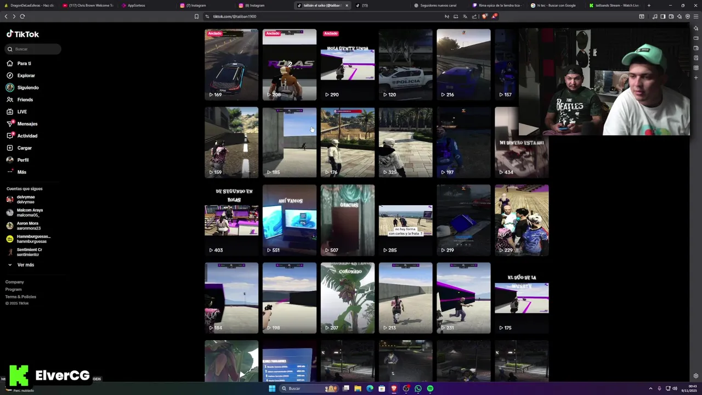Open Aaron Mora followed account
Viewport: 702px width, 395px height.
(x=24, y=226)
